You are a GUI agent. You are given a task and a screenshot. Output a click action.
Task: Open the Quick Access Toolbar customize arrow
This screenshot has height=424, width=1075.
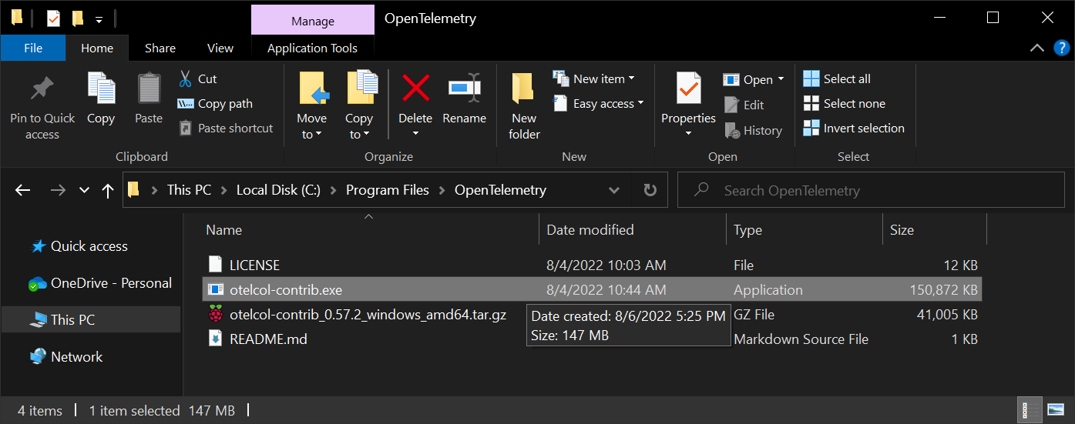pos(99,19)
